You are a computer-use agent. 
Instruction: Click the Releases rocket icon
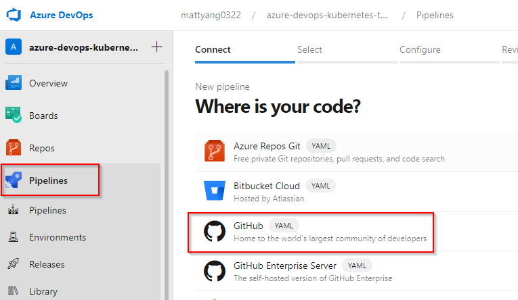(x=14, y=264)
